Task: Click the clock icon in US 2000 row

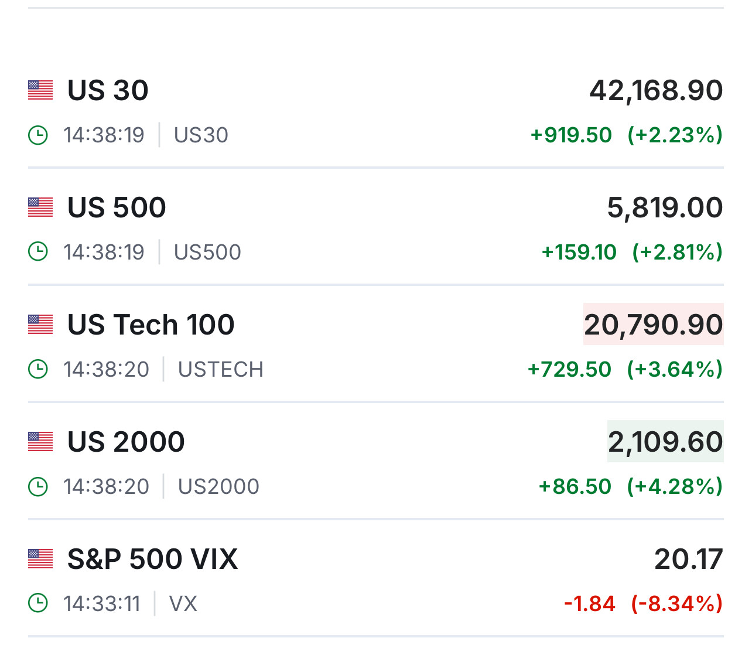Action: 38,487
